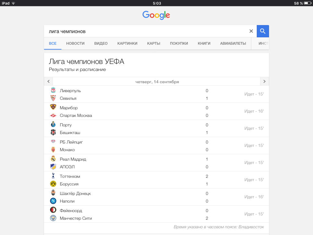Click the blue search magnifier button
The width and height of the screenshot is (313, 235).
(x=263, y=31)
